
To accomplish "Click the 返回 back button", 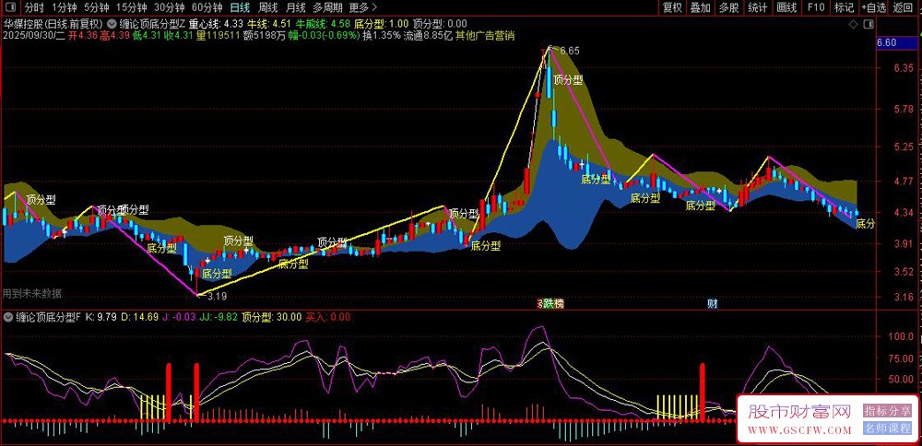I will 904,7.
